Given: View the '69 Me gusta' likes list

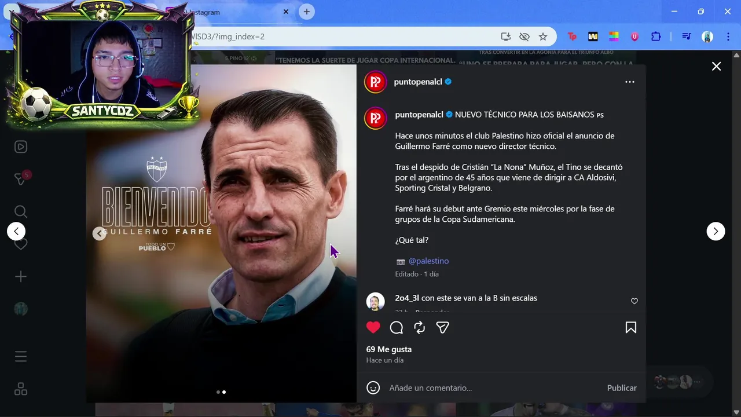Looking at the screenshot, I should pyautogui.click(x=389, y=349).
